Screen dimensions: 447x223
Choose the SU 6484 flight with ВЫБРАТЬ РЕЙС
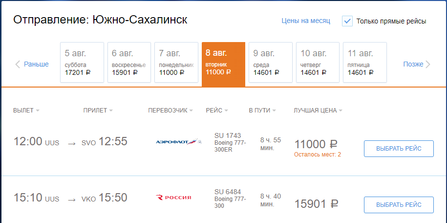(399, 205)
